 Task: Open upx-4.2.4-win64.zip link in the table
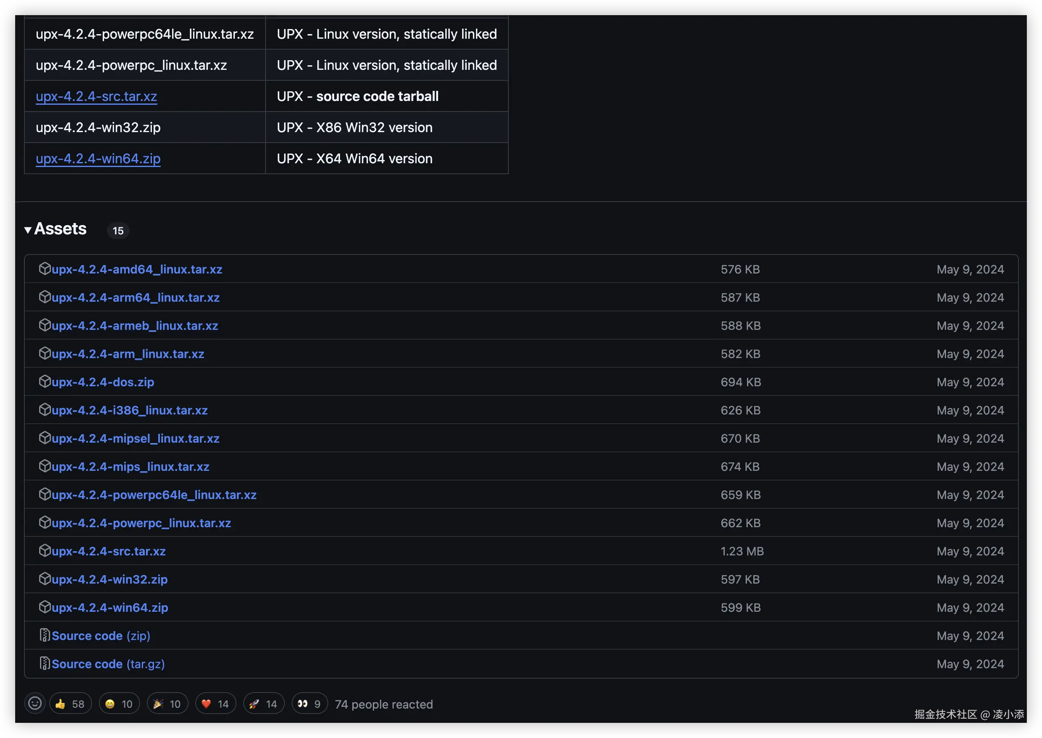98,159
